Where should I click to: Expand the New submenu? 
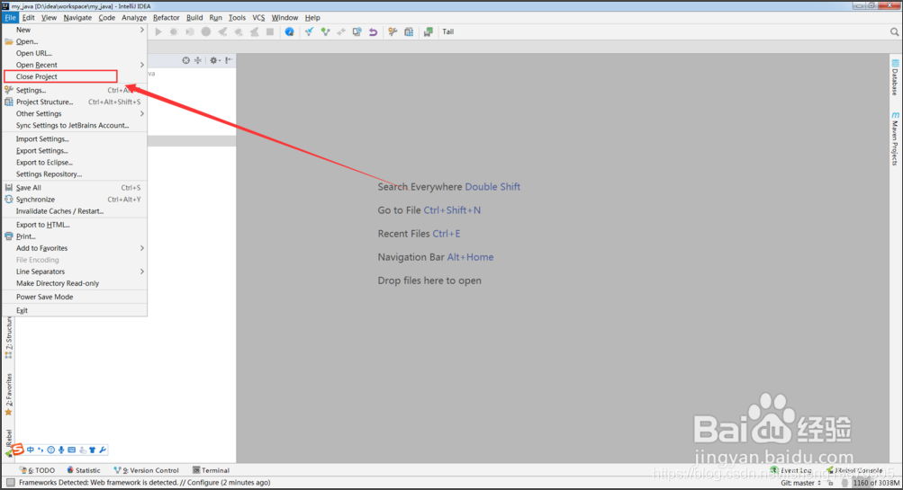[75, 30]
